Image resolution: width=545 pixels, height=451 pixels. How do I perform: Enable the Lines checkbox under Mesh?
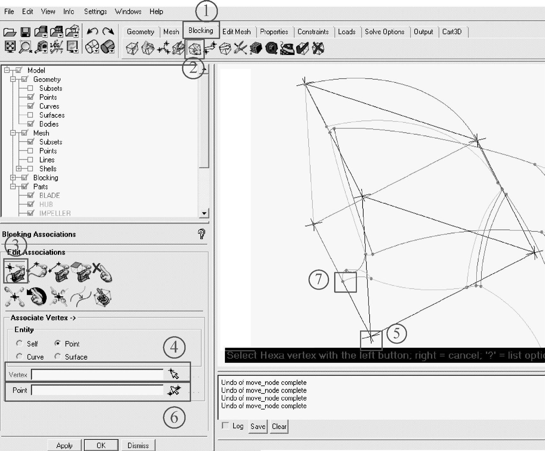point(30,160)
